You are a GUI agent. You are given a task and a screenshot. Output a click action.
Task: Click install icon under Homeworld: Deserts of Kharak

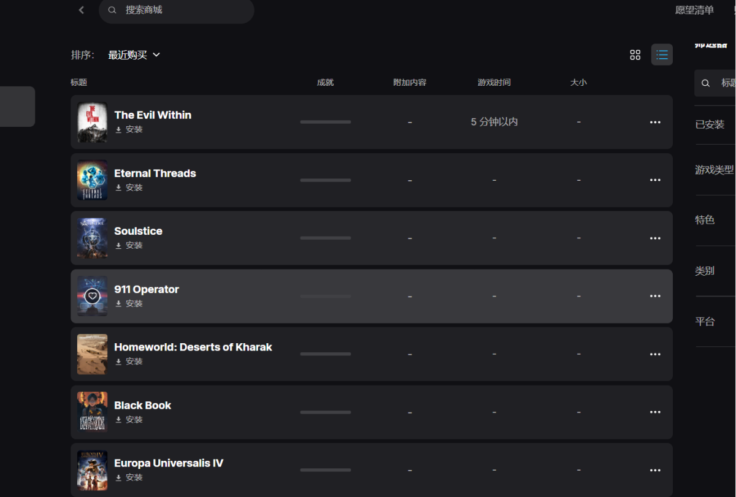pyautogui.click(x=118, y=362)
